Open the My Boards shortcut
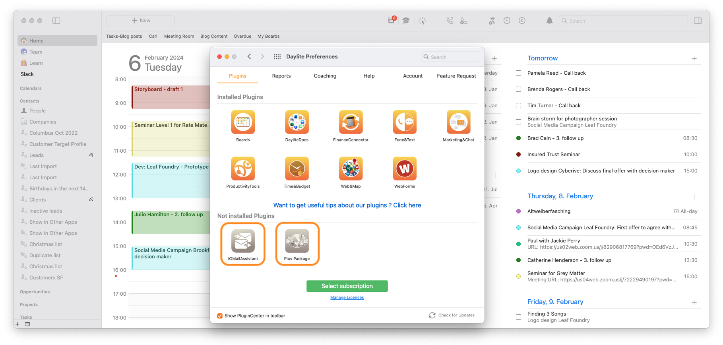The image size is (723, 345). tap(268, 36)
